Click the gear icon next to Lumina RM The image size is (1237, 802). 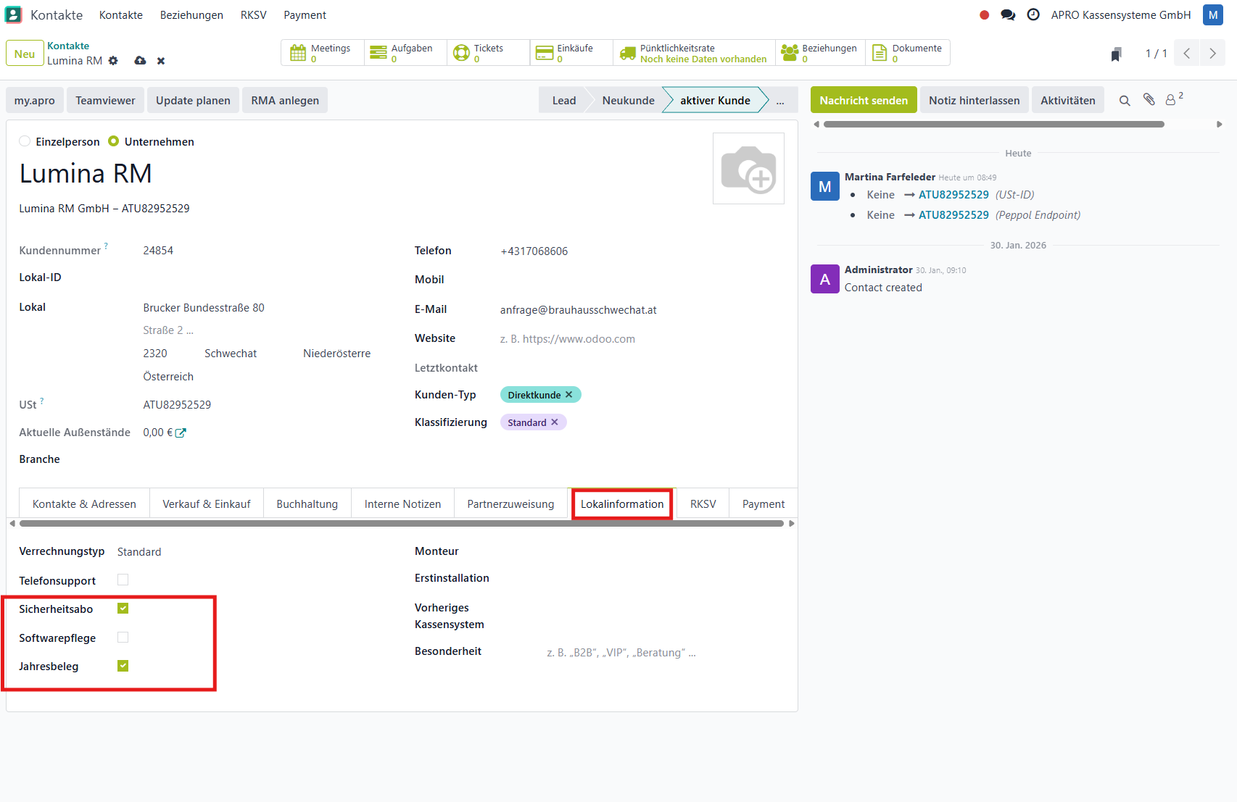point(113,61)
